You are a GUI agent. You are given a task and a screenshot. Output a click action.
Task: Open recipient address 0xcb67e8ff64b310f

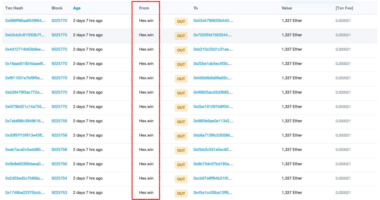pyautogui.click(x=213, y=178)
